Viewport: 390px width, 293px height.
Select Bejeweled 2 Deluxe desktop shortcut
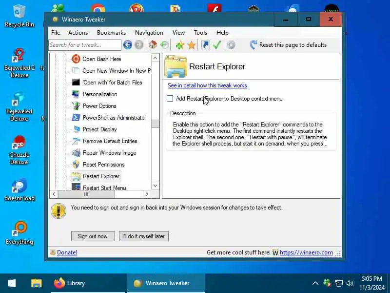point(19,63)
